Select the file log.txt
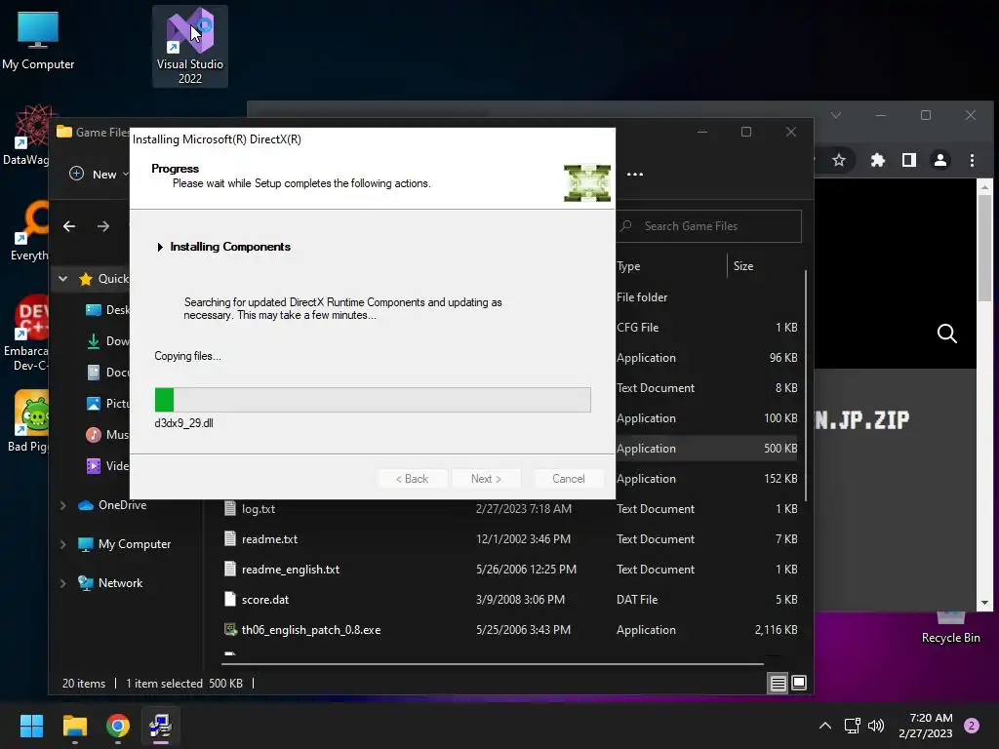Screen dimensions: 999x749 509,509
